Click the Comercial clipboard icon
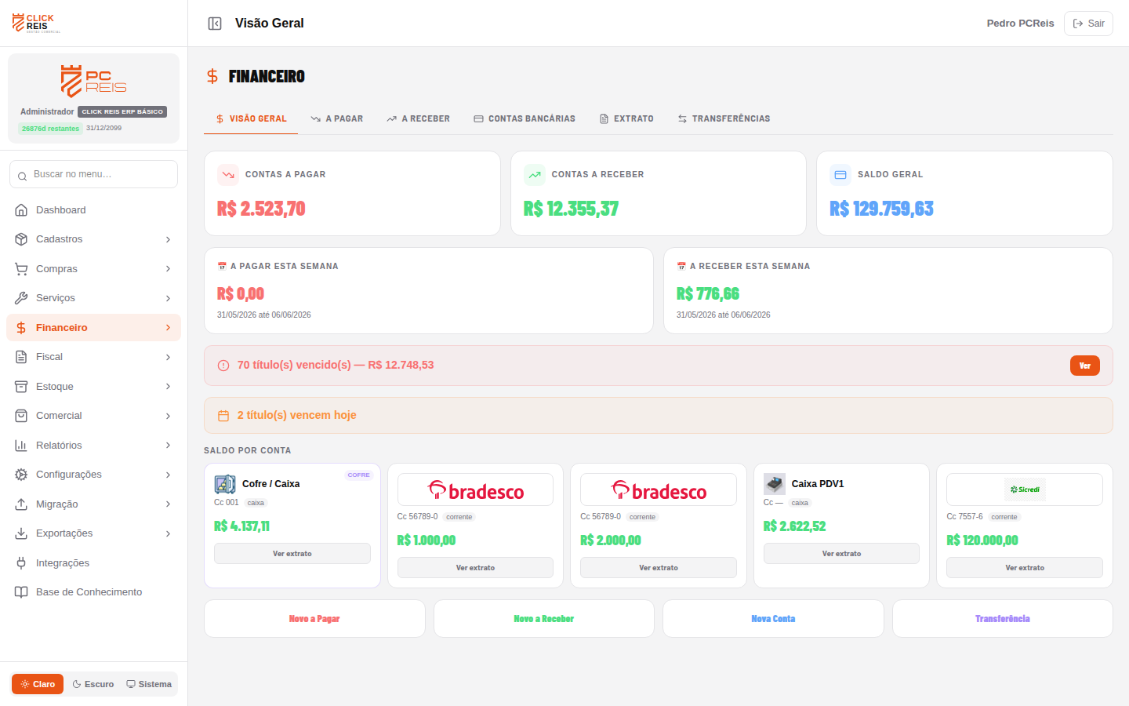1129x706 pixels. [21, 416]
